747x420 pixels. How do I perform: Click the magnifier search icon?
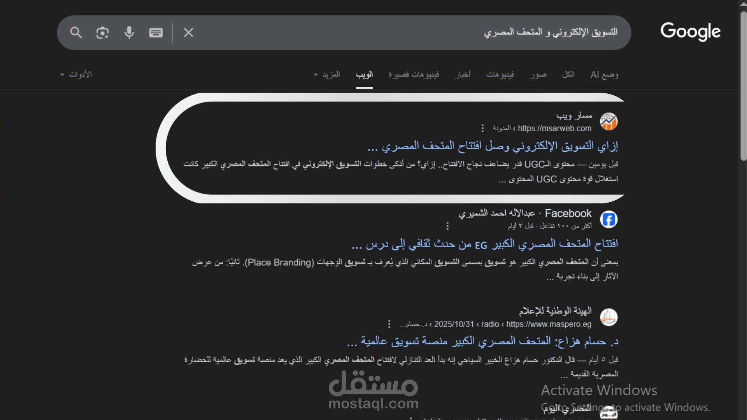coord(76,33)
